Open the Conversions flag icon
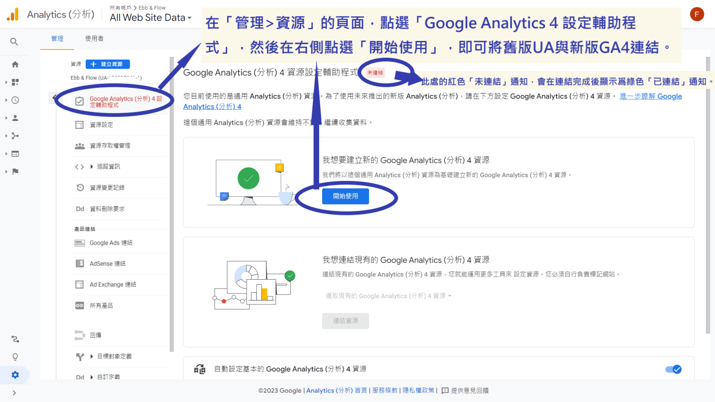Screen dimensions: 715x402 point(15,171)
